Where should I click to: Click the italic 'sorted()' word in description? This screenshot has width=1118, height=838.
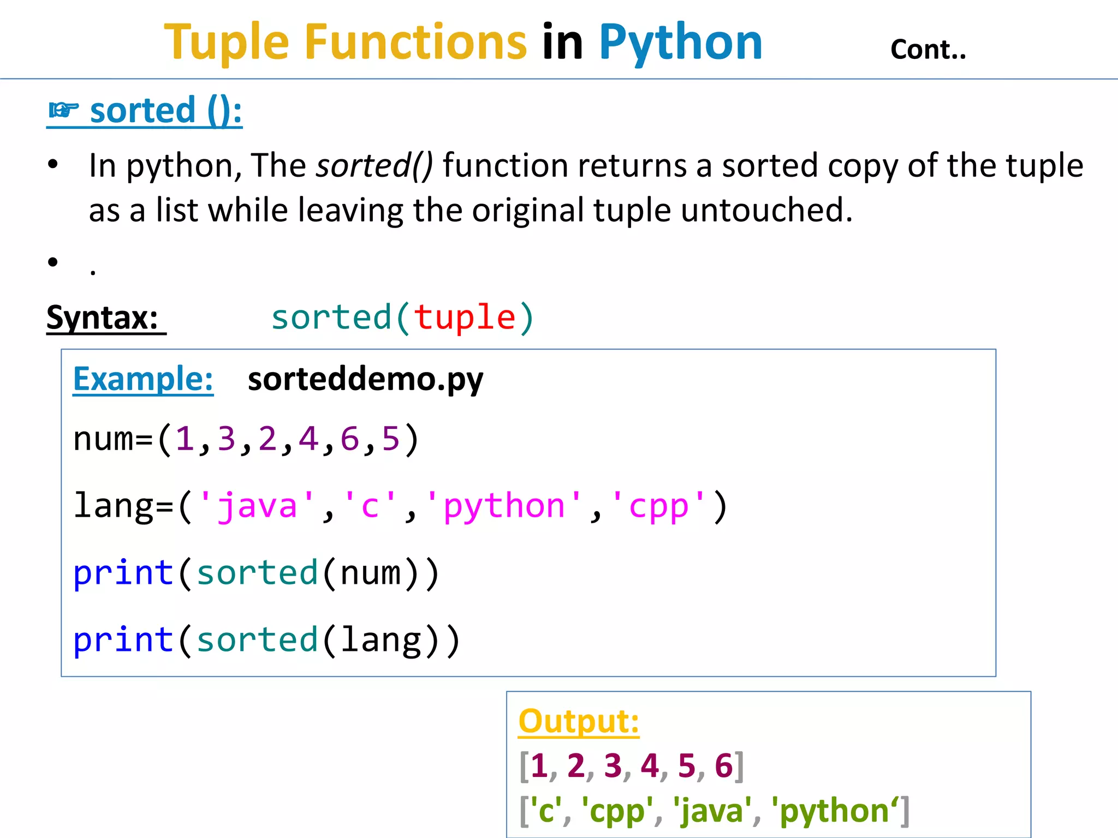(x=374, y=165)
